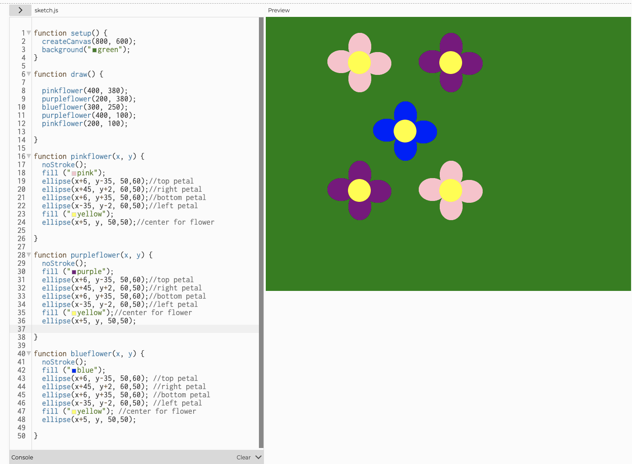This screenshot has height=464, width=632.
Task: Click the Preview panel label
Action: [x=279, y=10]
